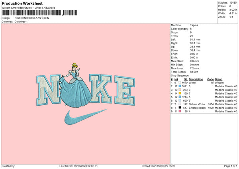This screenshot has height=169, width=239.
Task: Pick the pink swatch in stop row 9
Action: (x=180, y=111)
